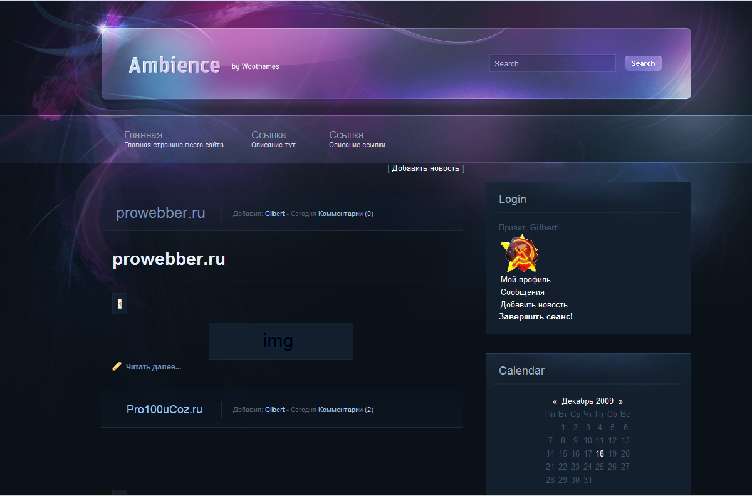The image size is (752, 496).
Task: Go to next month in the calendar
Action: [x=620, y=401]
